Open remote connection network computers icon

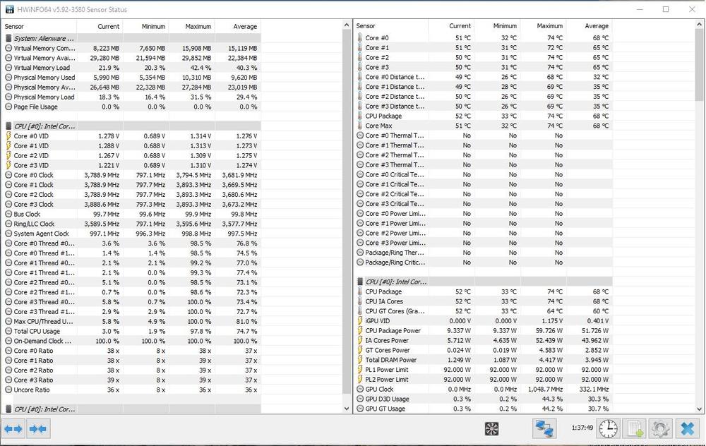pos(543,428)
